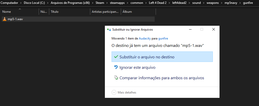Expand chevron between mp5navy and gunfire

click(240, 3)
